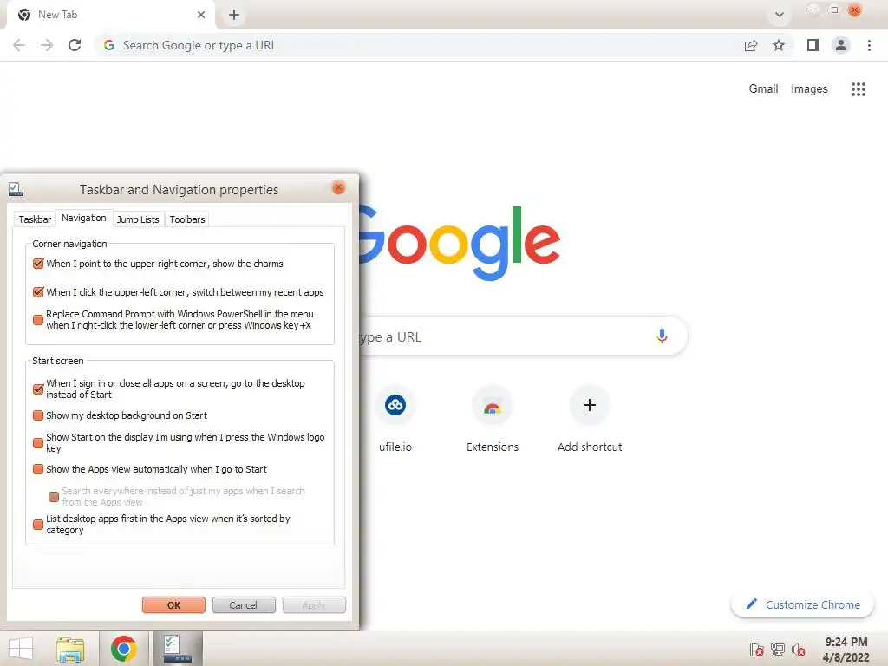Open the Images link
Viewport: 888px width, 666px height.
tap(809, 89)
